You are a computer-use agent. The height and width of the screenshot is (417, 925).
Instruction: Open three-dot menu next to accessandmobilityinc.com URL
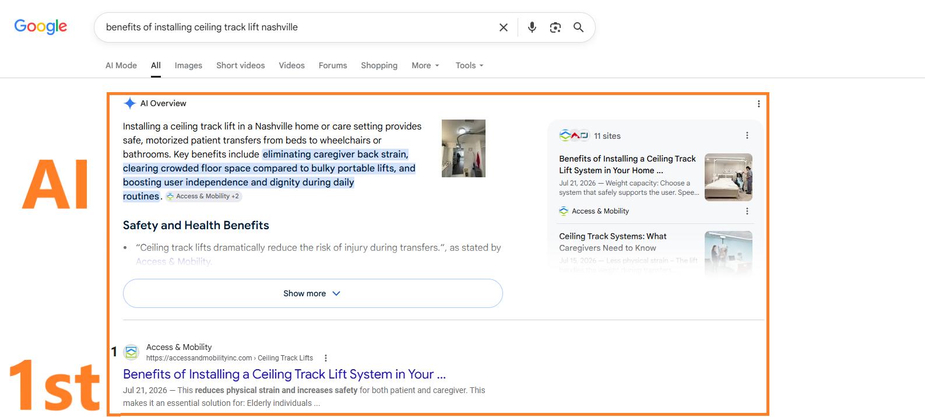[325, 358]
